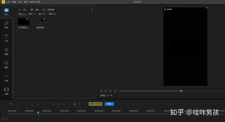Open the second menu bar item (编辑)
The image size is (225, 122).
(x=14, y=2)
